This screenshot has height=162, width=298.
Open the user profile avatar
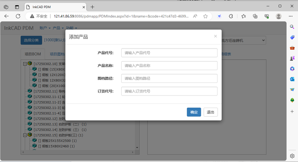[x=279, y=16]
